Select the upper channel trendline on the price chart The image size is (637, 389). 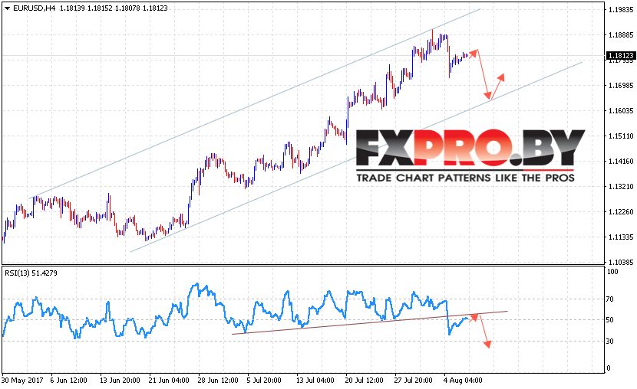pyautogui.click(x=256, y=103)
